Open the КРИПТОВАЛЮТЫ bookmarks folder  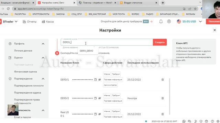click(39, 14)
